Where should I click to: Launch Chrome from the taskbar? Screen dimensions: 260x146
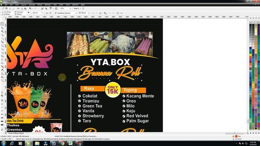62,143
